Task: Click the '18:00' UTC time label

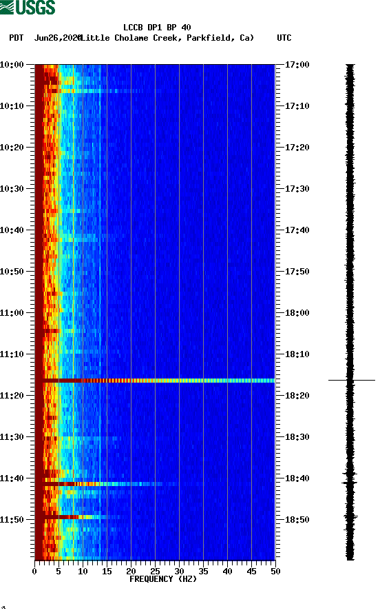Action: click(x=297, y=312)
